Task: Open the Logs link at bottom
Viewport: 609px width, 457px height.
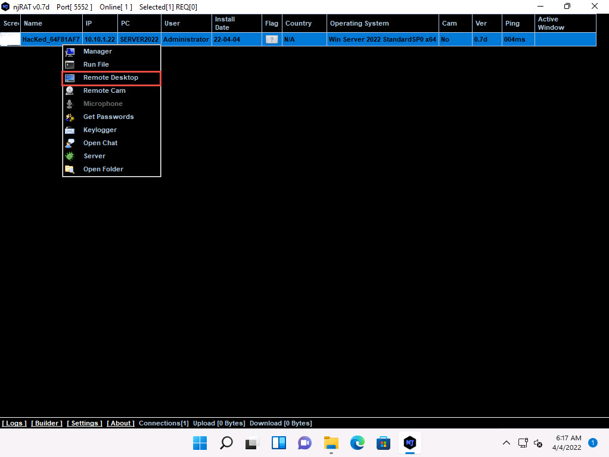Action: pyautogui.click(x=14, y=423)
